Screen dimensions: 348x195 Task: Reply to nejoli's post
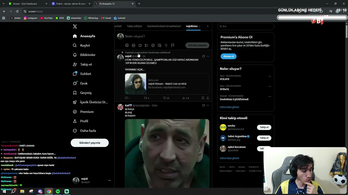pyautogui.click(x=127, y=98)
